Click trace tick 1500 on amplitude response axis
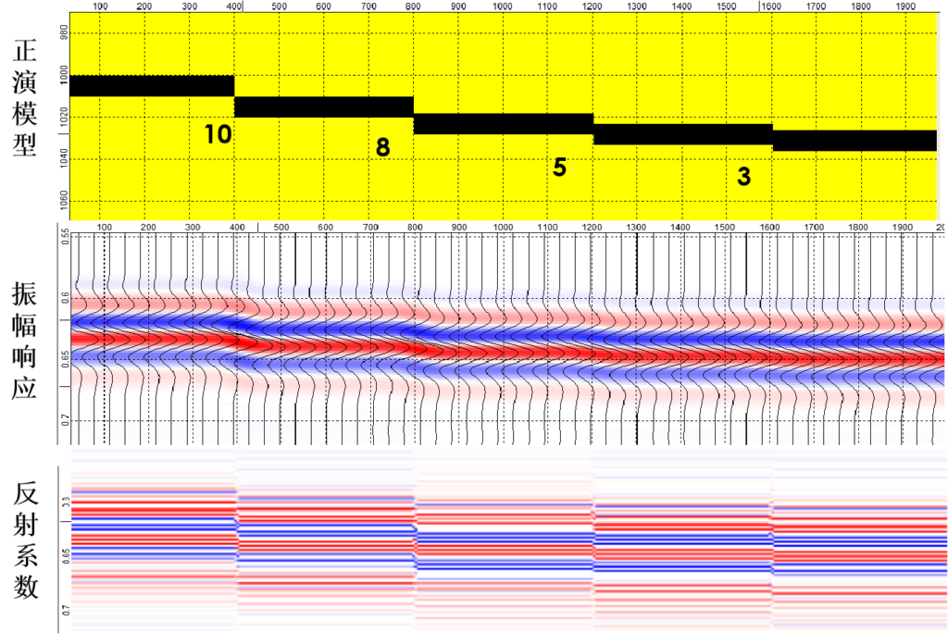 725,228
